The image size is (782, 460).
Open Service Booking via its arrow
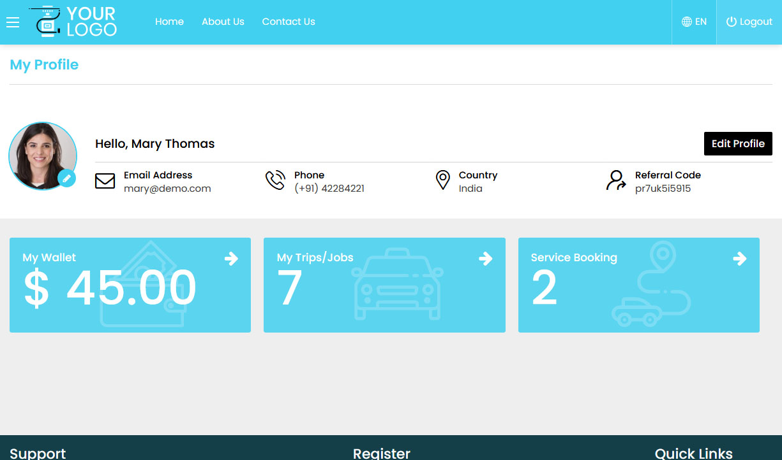tap(739, 258)
